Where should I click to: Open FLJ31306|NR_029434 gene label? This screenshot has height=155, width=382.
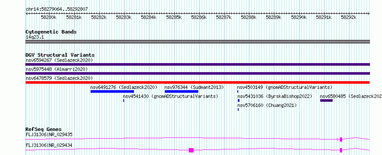point(49,146)
